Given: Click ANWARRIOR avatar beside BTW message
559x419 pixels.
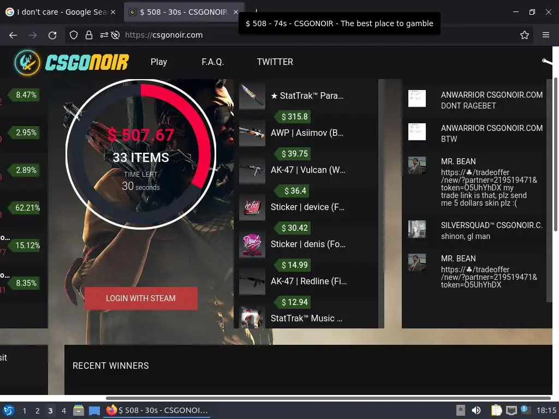Looking at the screenshot, I should [417, 131].
